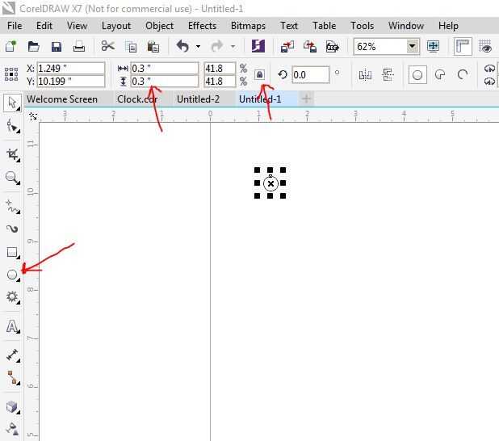Open the Edit menu
Image resolution: width=499 pixels, height=441 pixels.
point(44,26)
